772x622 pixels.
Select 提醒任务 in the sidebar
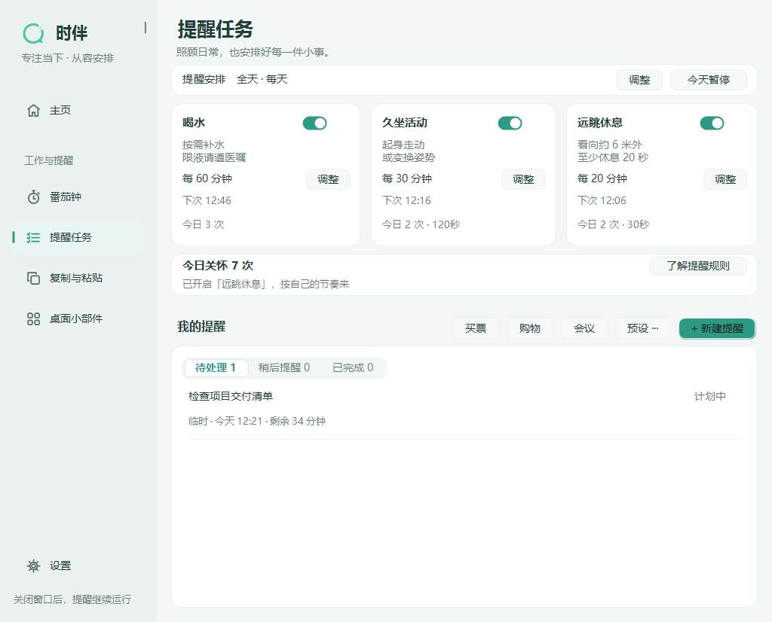[78, 237]
